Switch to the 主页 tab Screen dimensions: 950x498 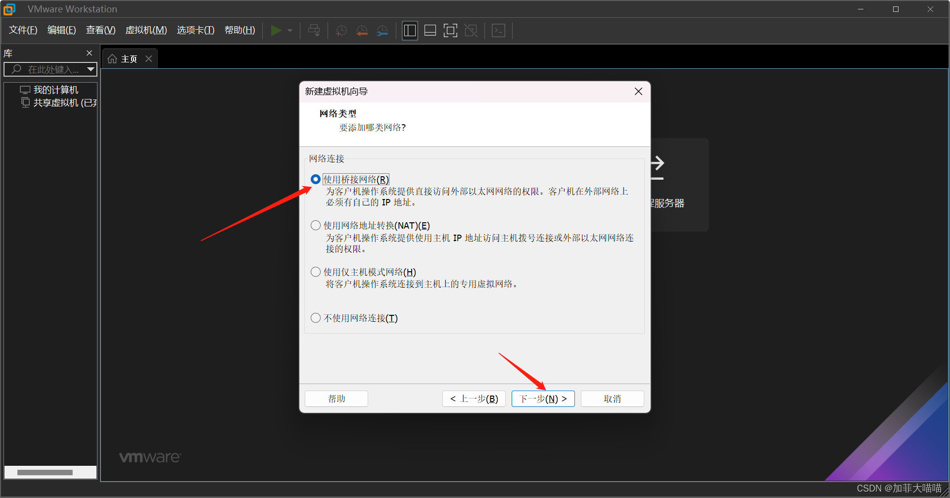(x=129, y=59)
